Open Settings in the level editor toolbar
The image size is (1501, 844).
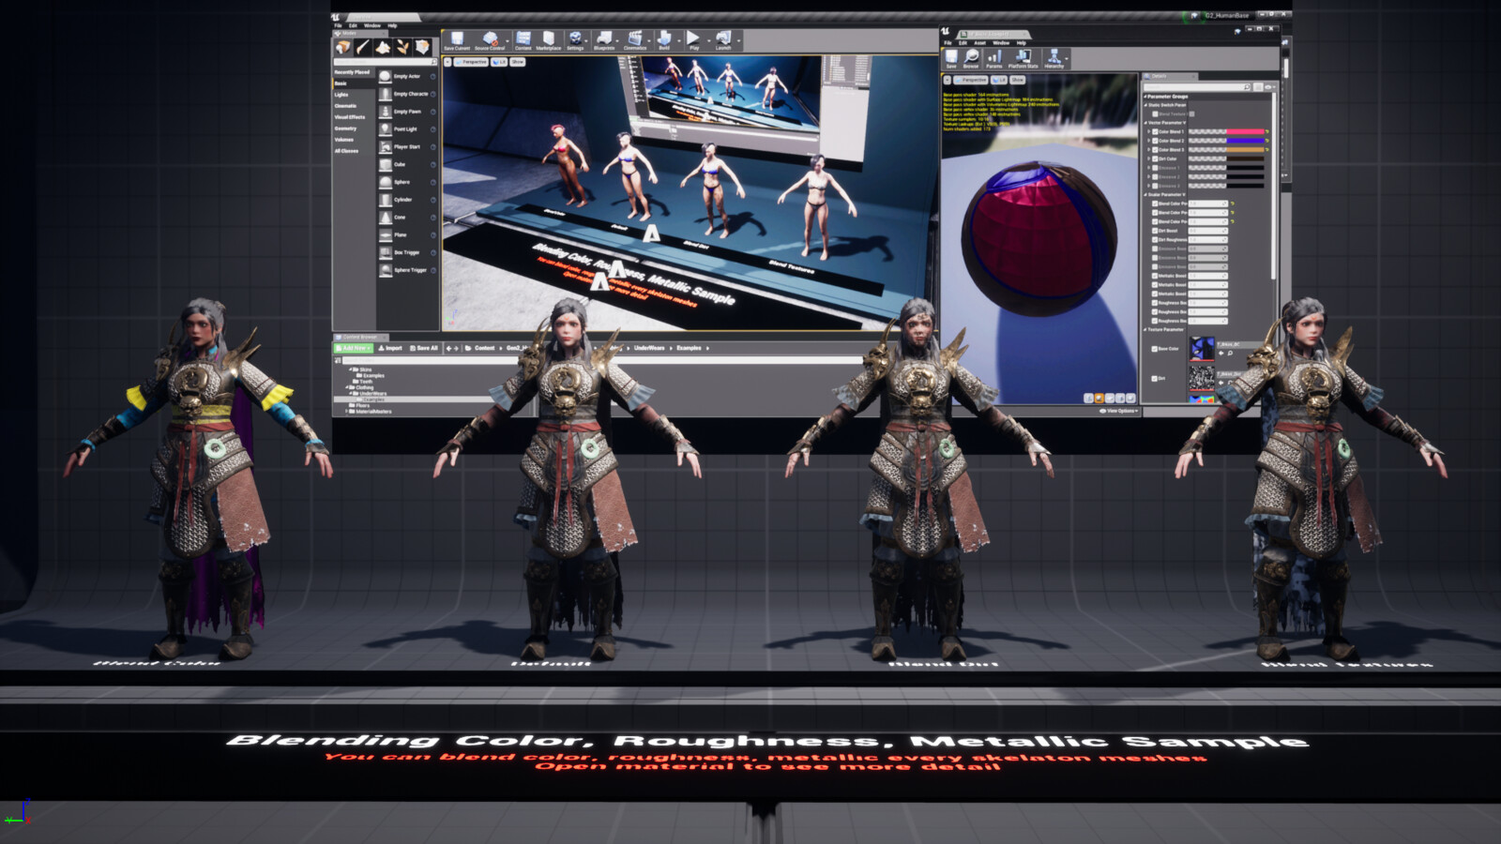[x=575, y=40]
